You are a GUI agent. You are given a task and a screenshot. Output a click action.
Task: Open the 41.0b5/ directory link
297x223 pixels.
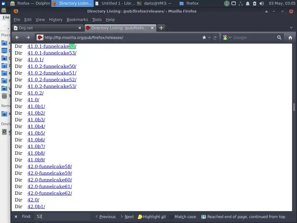(x=36, y=133)
